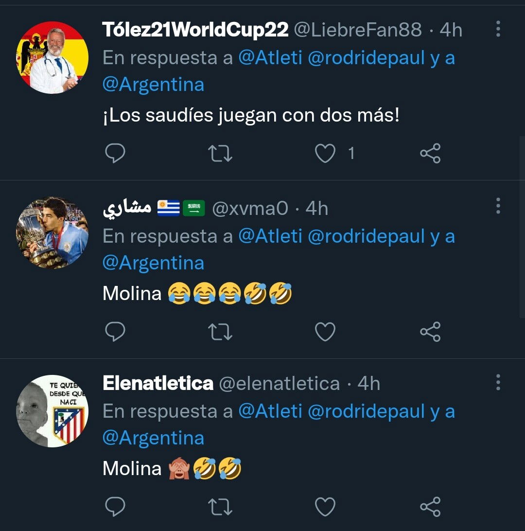View the Elenatletica avatar
Screen dimensions: 525x531
(52, 411)
